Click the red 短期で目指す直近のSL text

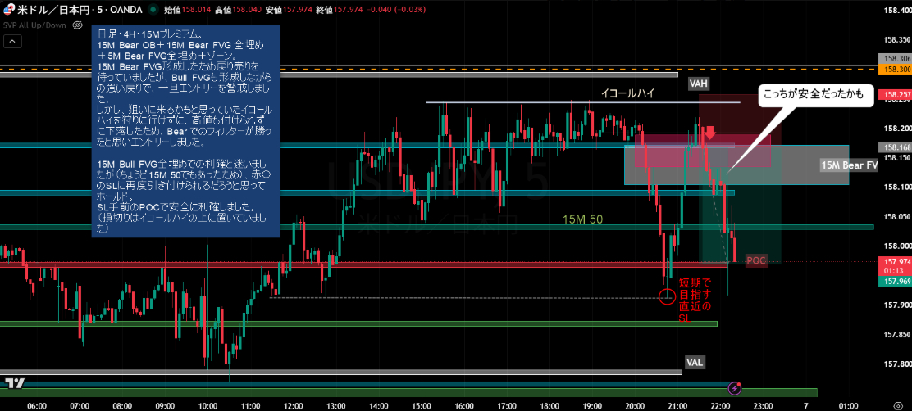pyautogui.click(x=695, y=300)
